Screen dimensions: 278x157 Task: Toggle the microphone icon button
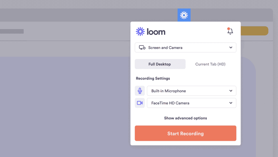140,91
